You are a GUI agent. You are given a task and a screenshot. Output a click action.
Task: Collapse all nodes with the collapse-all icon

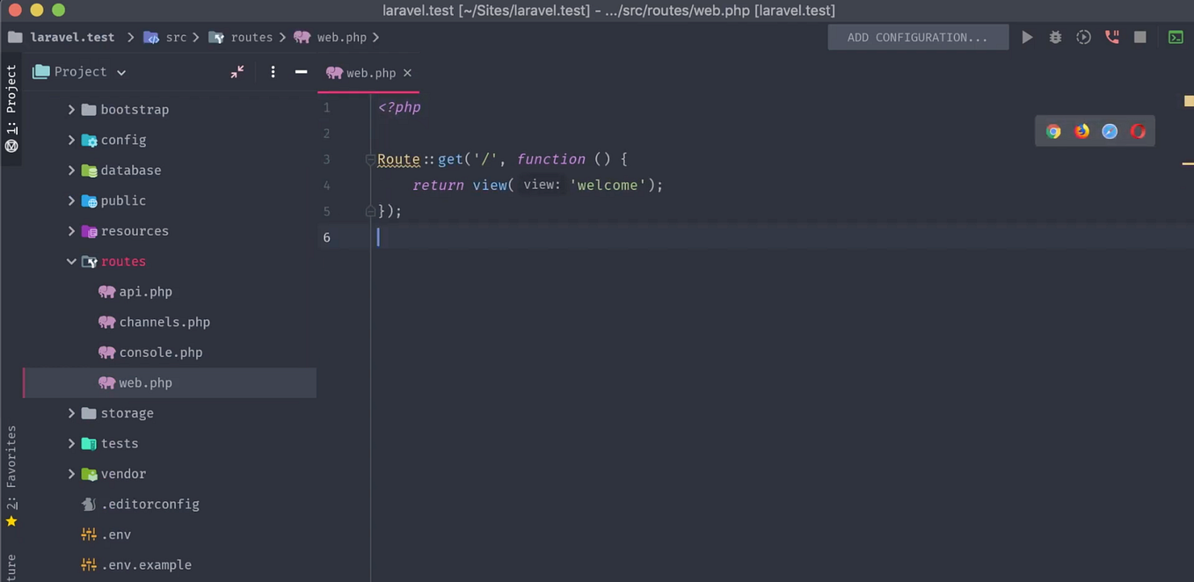[237, 72]
